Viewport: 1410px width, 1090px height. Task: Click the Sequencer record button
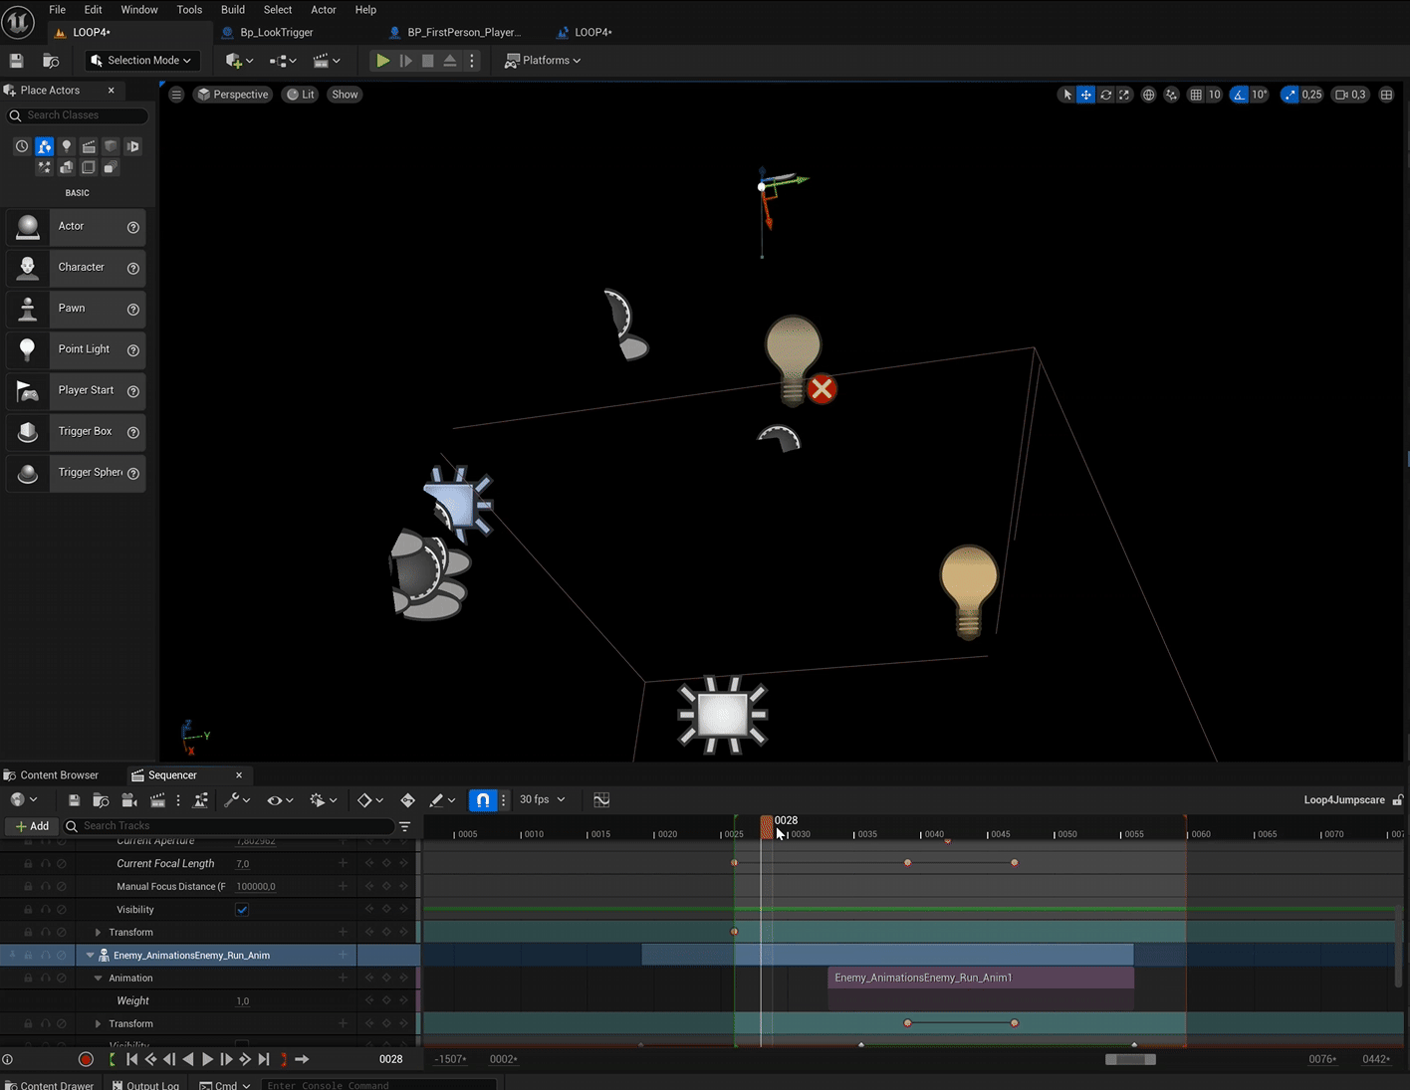[86, 1059]
